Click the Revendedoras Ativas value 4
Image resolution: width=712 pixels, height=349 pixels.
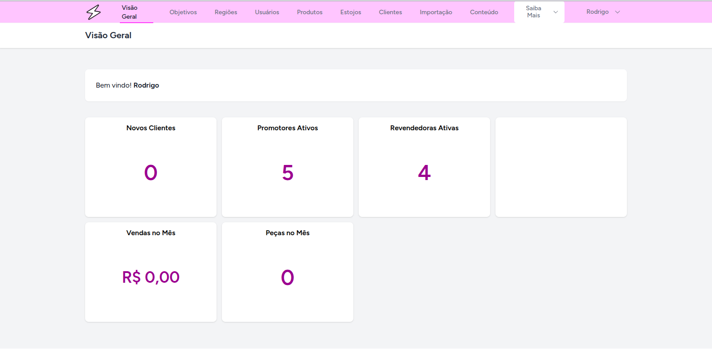(x=425, y=172)
